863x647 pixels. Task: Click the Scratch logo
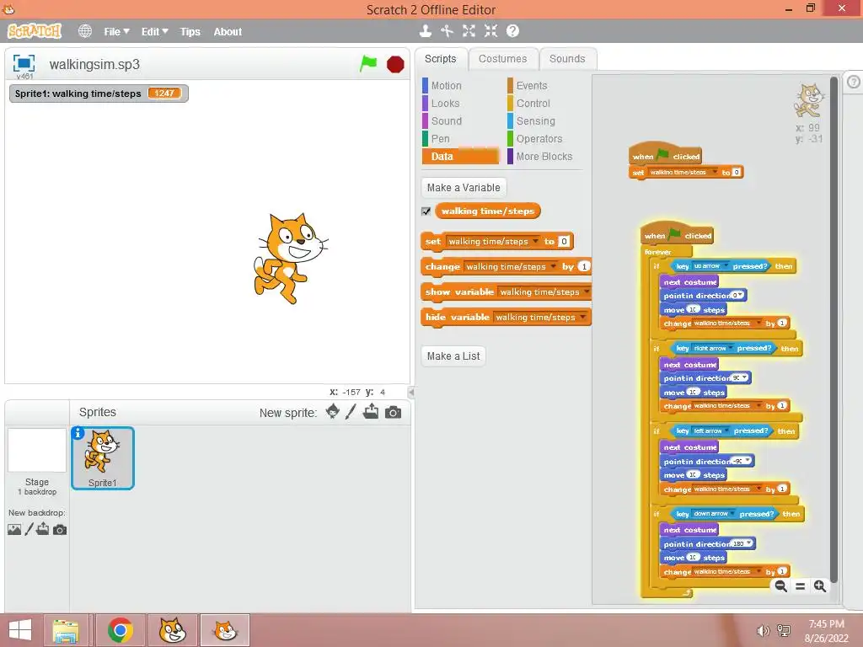(35, 31)
